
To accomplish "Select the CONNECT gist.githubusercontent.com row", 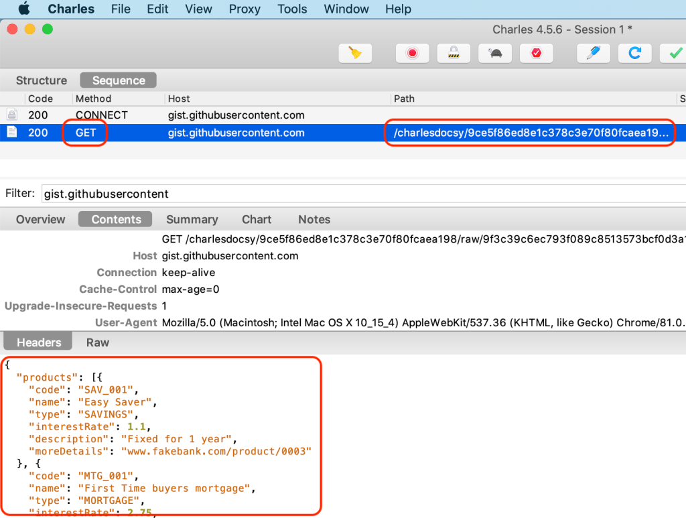I will (236, 115).
